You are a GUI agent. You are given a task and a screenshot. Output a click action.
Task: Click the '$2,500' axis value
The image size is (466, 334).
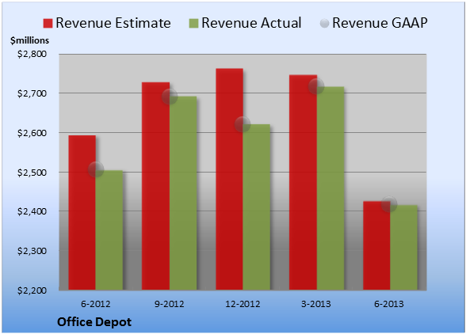coord(32,173)
